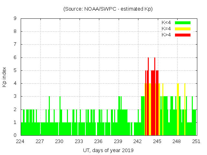Click the y-axis tick label 6

click(x=15, y=57)
